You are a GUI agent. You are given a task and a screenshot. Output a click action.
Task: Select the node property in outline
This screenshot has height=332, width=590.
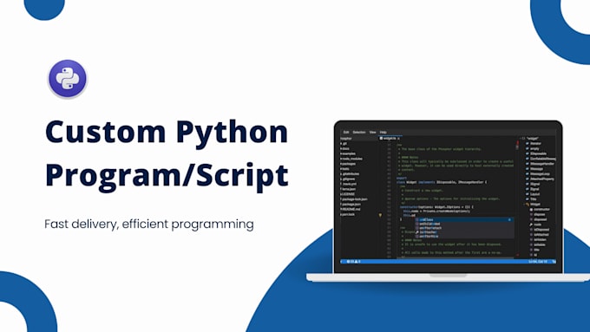pyautogui.click(x=536, y=225)
